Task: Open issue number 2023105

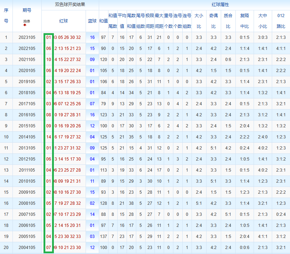Action: (27, 37)
